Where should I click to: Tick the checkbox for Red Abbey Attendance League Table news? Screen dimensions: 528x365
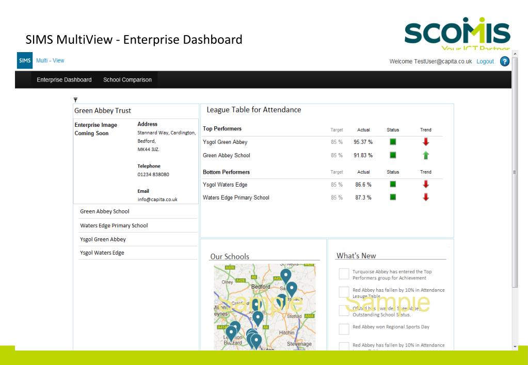tap(344, 292)
